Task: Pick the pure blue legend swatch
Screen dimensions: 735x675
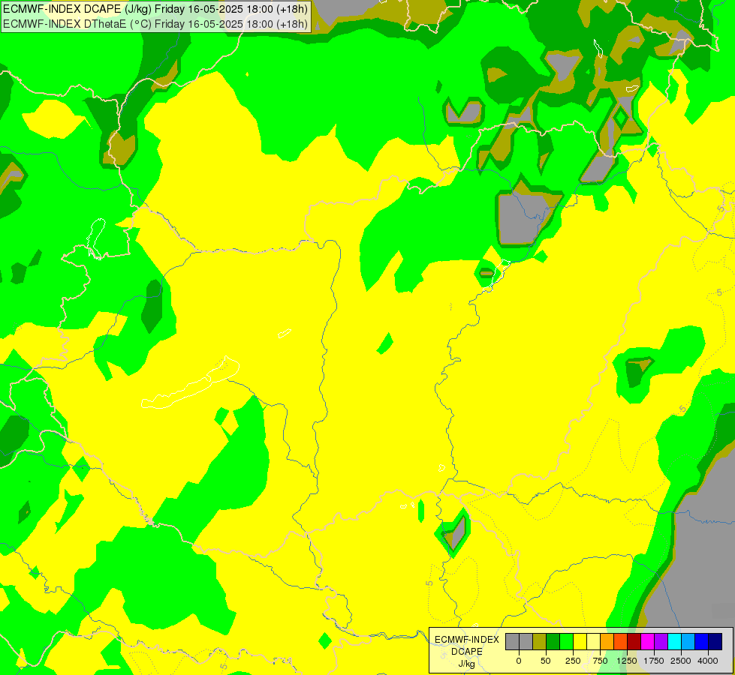Action: [x=702, y=642]
